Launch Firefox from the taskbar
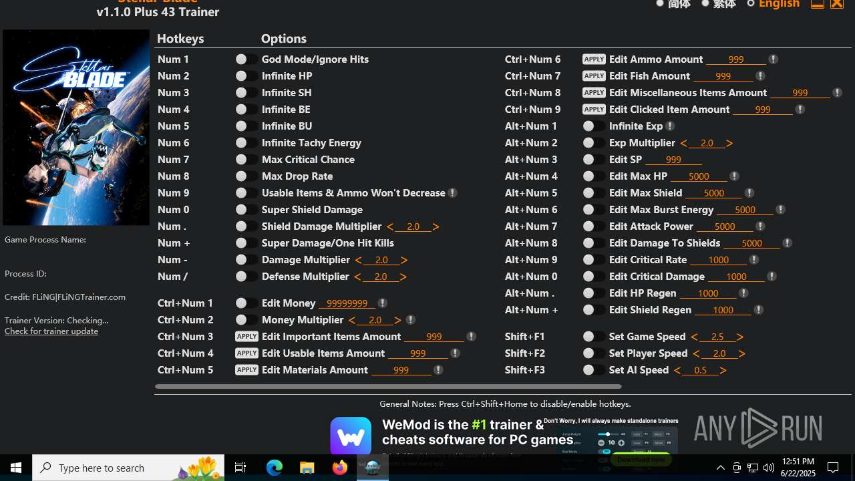 pos(340,468)
